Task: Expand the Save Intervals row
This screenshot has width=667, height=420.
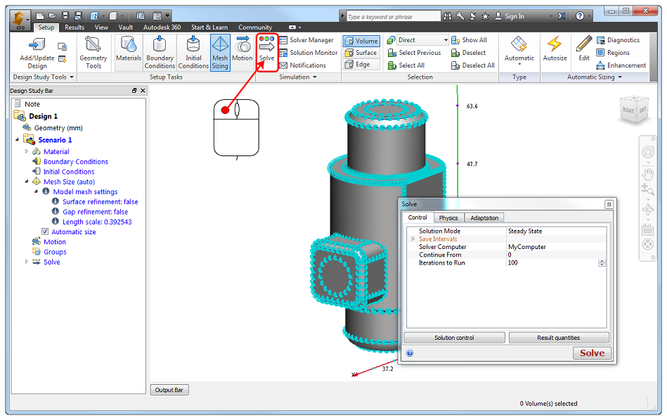Action: (x=413, y=239)
